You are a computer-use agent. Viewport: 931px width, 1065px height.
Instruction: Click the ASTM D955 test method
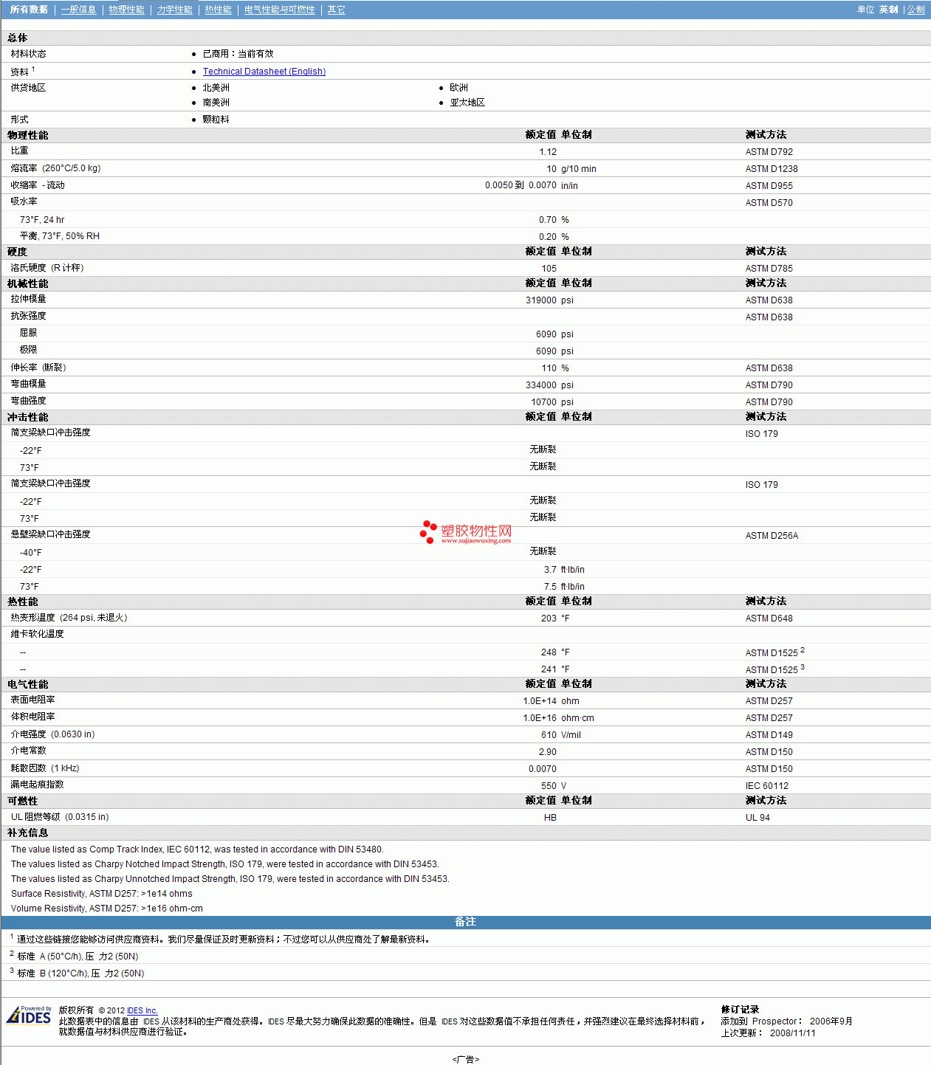(x=769, y=186)
